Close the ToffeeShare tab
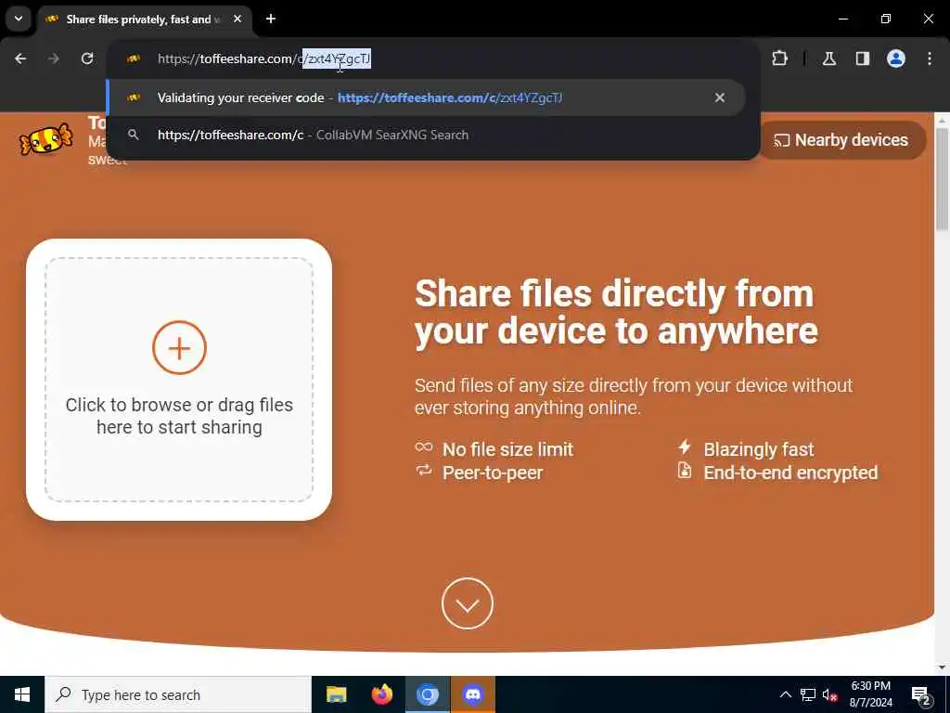The image size is (950, 713). [237, 19]
